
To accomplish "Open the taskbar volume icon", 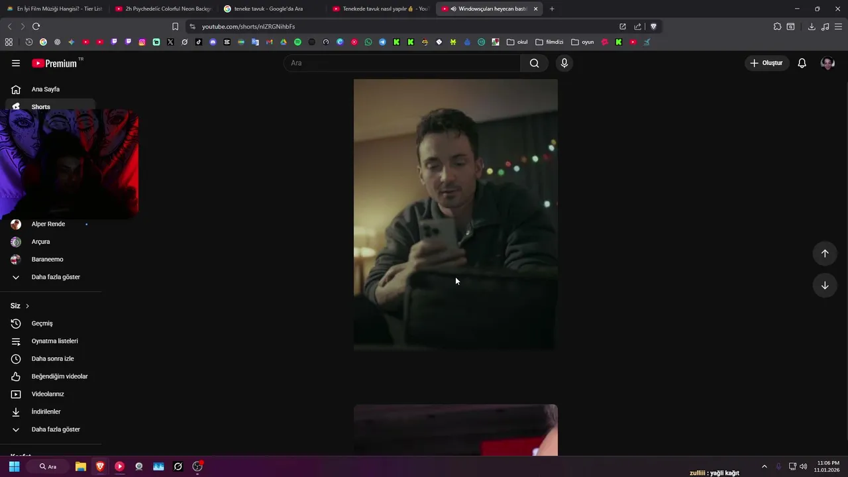I will [803, 466].
